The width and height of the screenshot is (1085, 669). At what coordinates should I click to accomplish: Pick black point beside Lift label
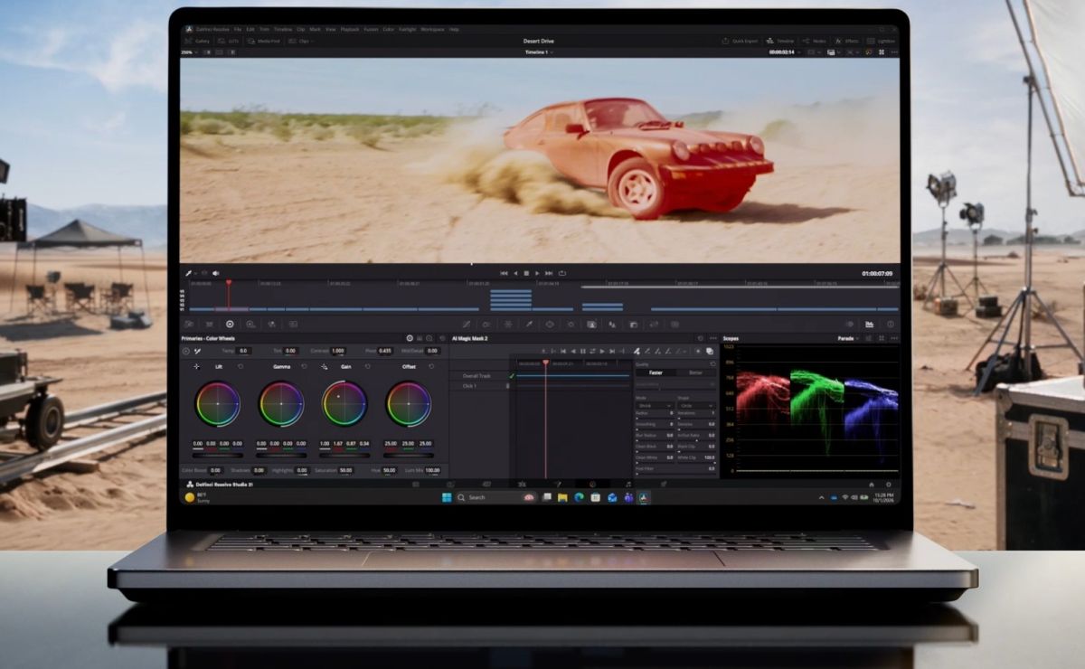196,366
